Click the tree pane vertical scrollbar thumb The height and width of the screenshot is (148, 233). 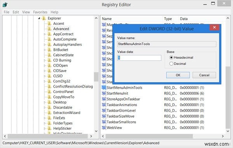[96, 77]
